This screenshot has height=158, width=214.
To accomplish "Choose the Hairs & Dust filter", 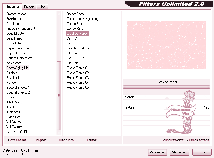I will tap(75, 58).
